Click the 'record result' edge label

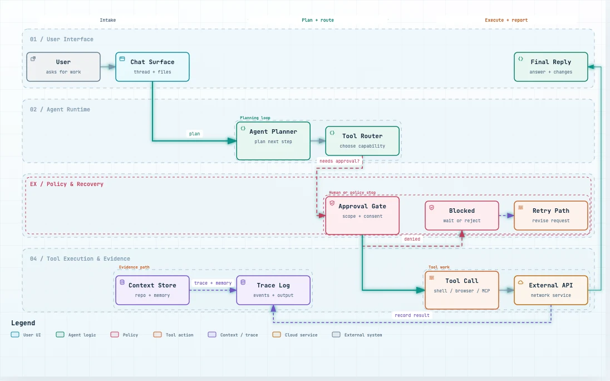412,315
